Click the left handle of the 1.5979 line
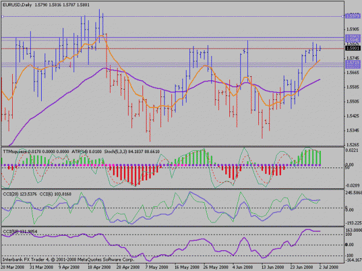 click(x=2, y=16)
